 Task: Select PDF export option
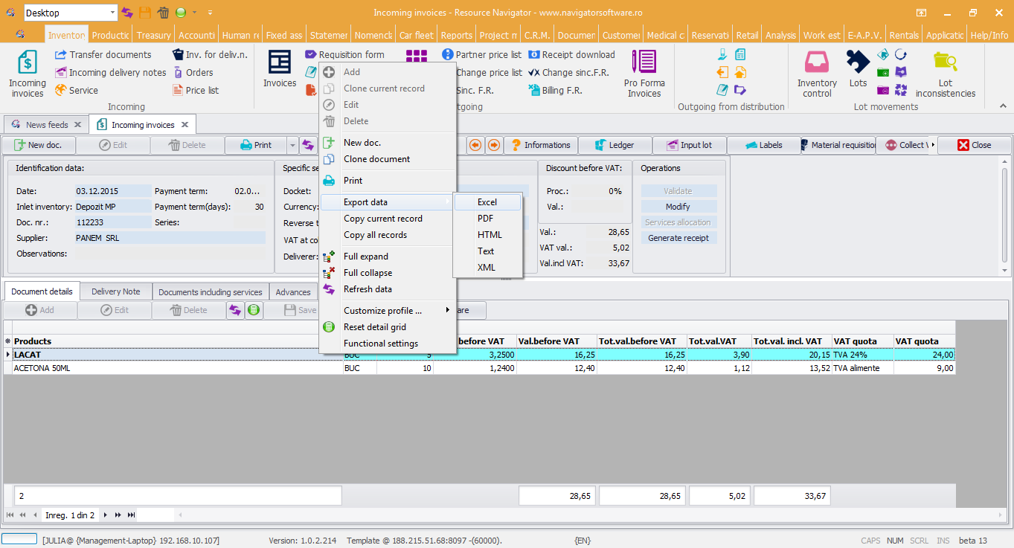coord(487,219)
